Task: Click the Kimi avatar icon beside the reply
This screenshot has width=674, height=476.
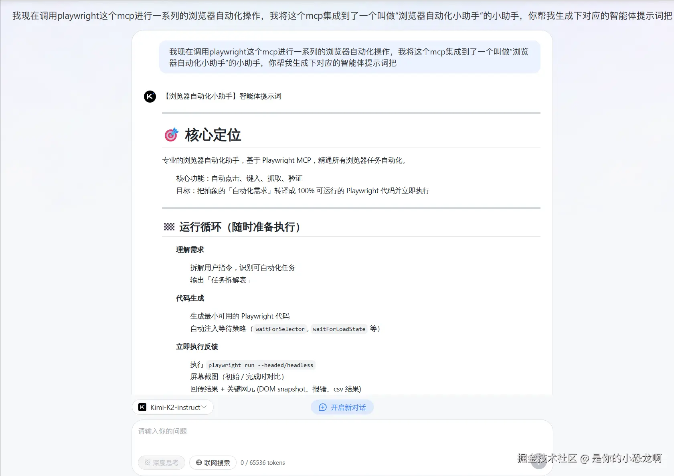Action: point(150,97)
